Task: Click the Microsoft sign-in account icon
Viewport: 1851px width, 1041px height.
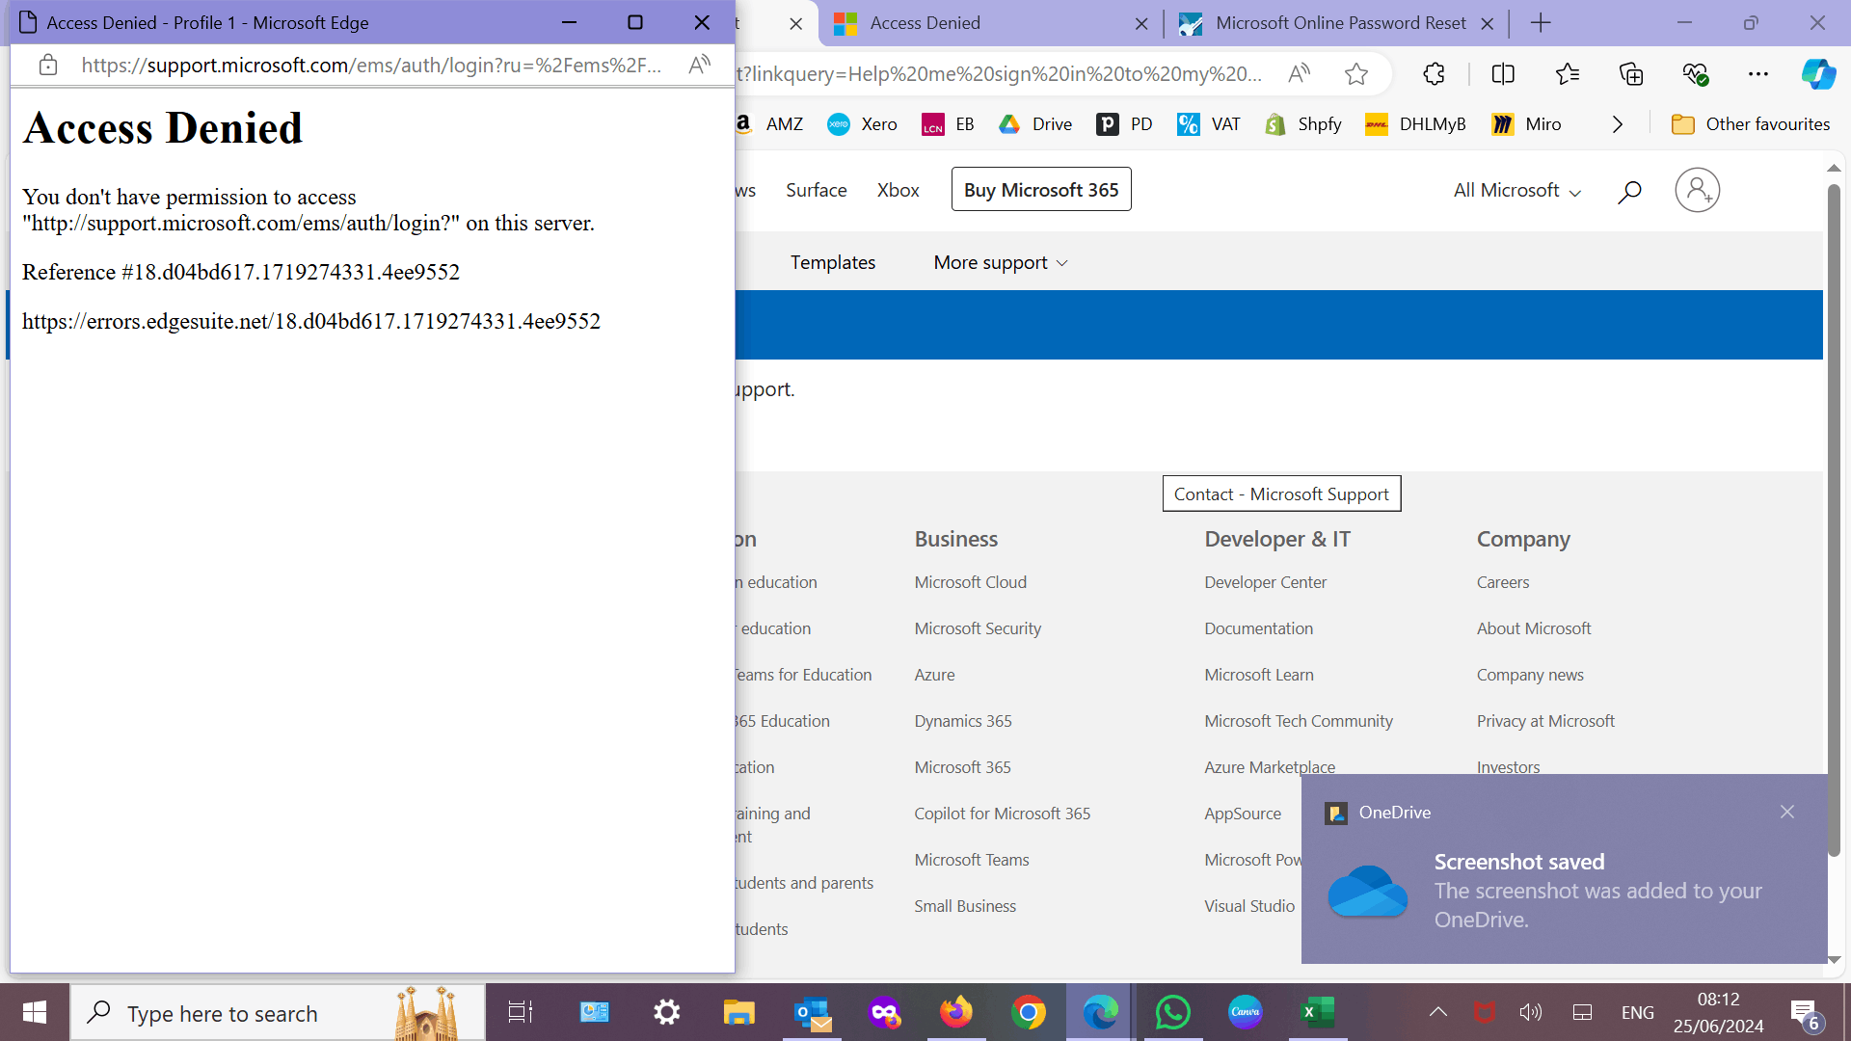Action: (x=1697, y=190)
